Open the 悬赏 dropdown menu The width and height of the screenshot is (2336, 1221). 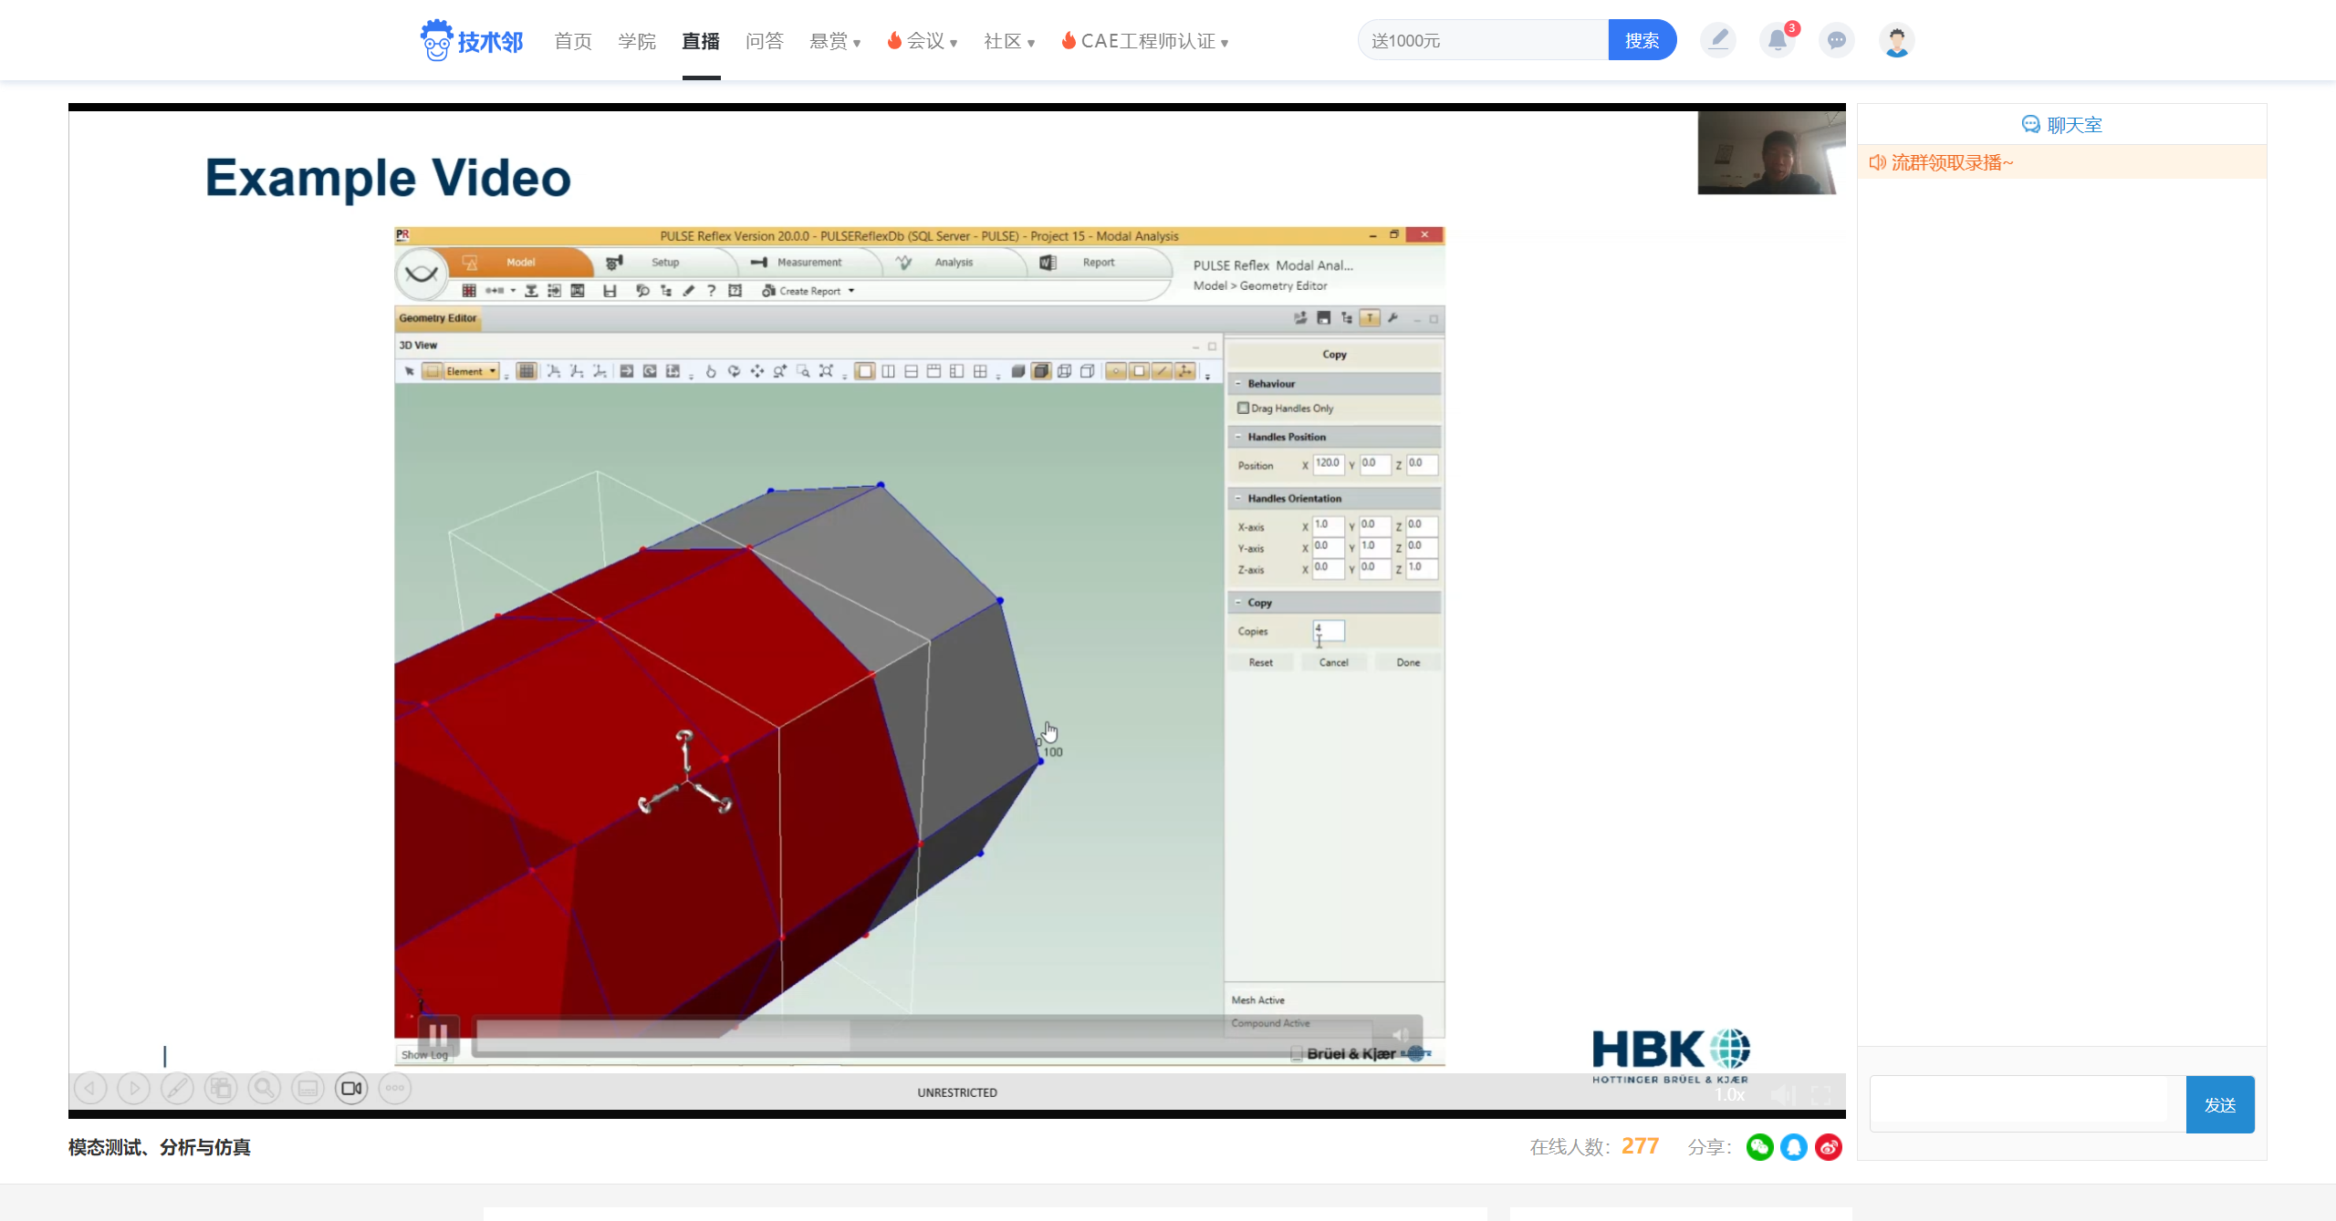pyautogui.click(x=835, y=41)
